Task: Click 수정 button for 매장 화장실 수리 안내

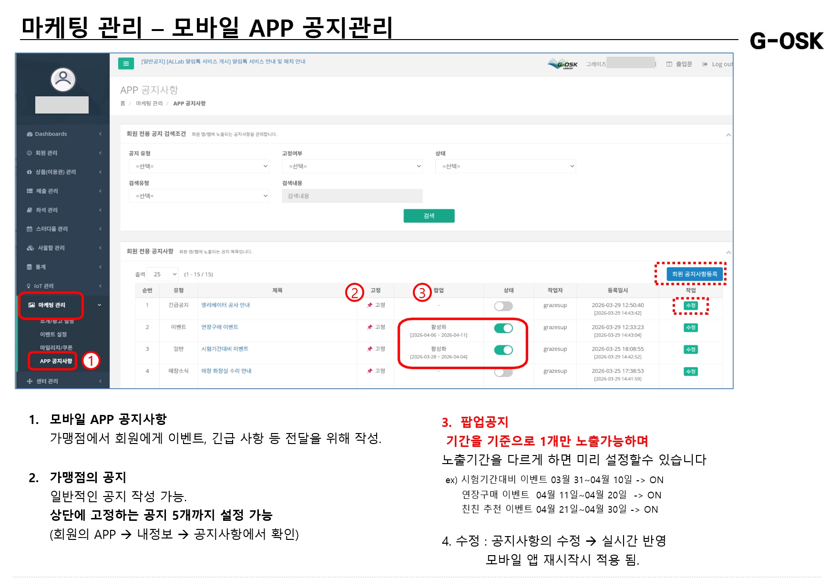Action: (691, 372)
